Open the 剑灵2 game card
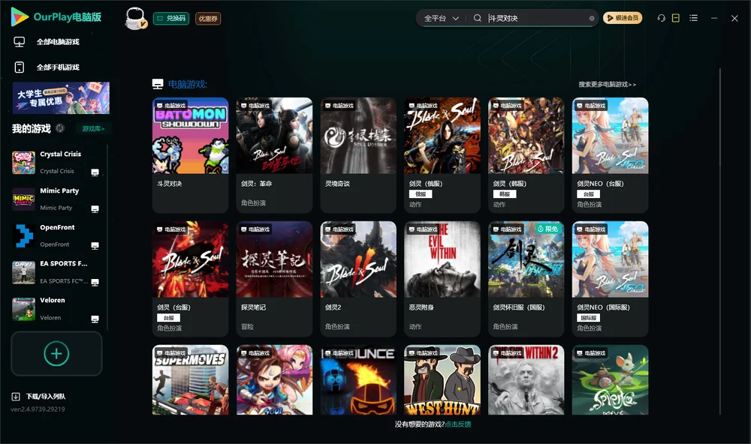Image resolution: width=751 pixels, height=444 pixels. (358, 279)
